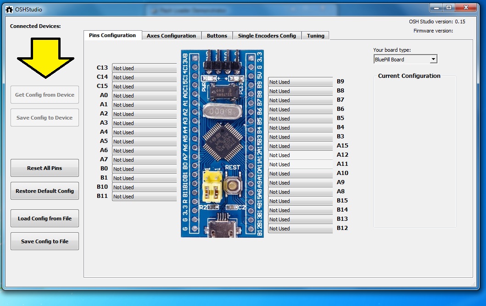This screenshot has width=486, height=306.
Task: Open the A0 pin assignment dropdown
Action: (144, 96)
